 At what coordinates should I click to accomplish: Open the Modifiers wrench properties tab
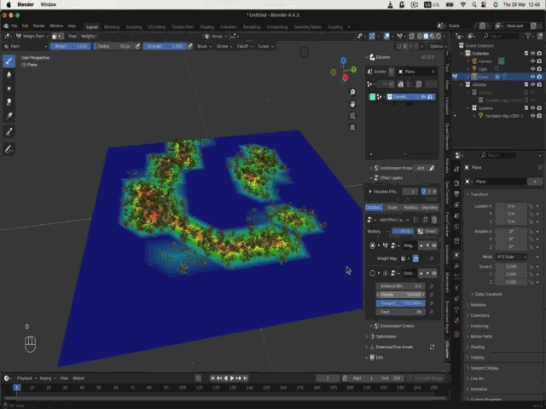point(456,266)
